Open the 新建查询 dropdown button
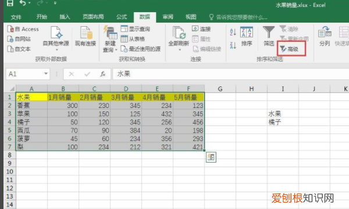This screenshot has width=349, height=209. pyautogui.click(x=110, y=39)
